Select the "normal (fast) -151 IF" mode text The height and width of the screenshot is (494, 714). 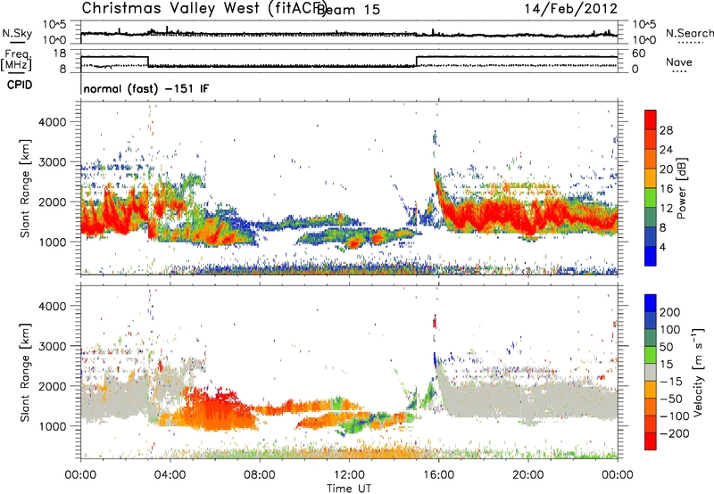pyautogui.click(x=146, y=89)
